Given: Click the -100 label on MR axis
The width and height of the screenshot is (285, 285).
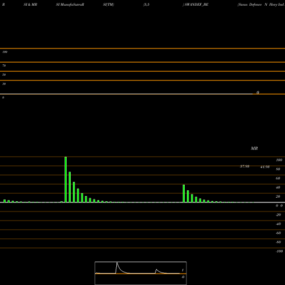Looking at the screenshot, I should (x=279, y=251).
